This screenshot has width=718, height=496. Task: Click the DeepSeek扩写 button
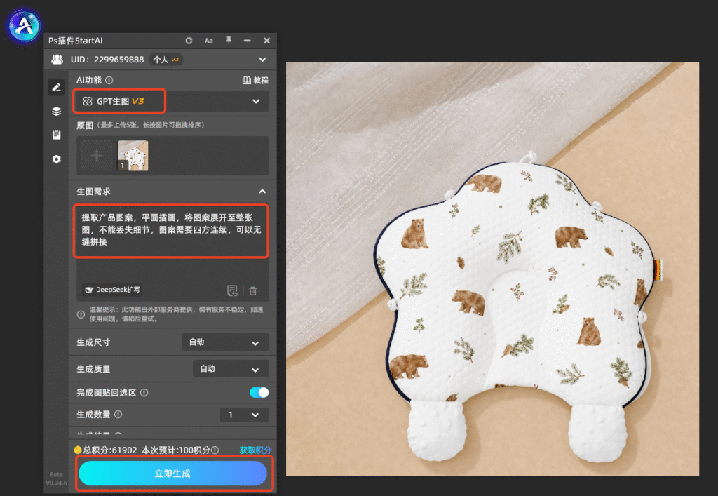point(112,290)
